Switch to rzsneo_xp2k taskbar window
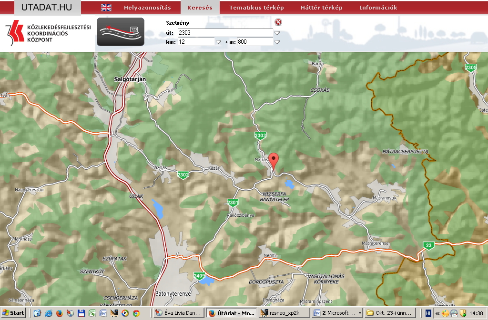The image size is (488, 320). pos(283,313)
